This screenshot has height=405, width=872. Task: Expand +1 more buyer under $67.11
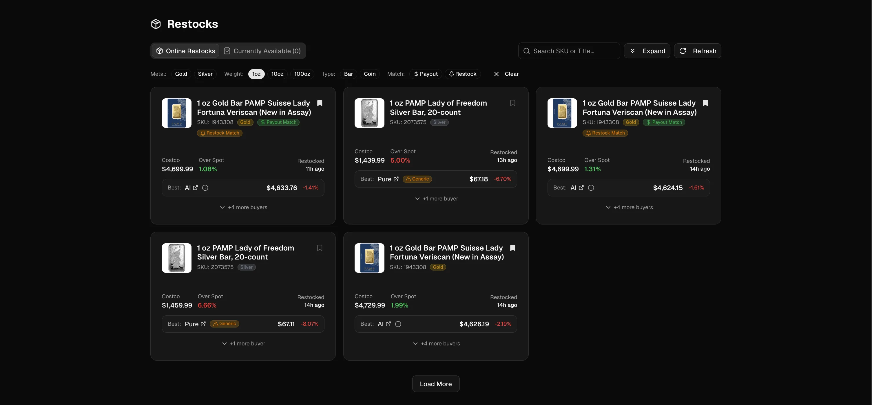[243, 343]
